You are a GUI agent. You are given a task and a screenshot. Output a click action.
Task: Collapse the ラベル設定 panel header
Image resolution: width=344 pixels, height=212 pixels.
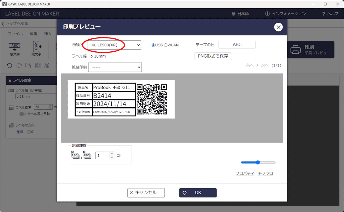[32, 80]
